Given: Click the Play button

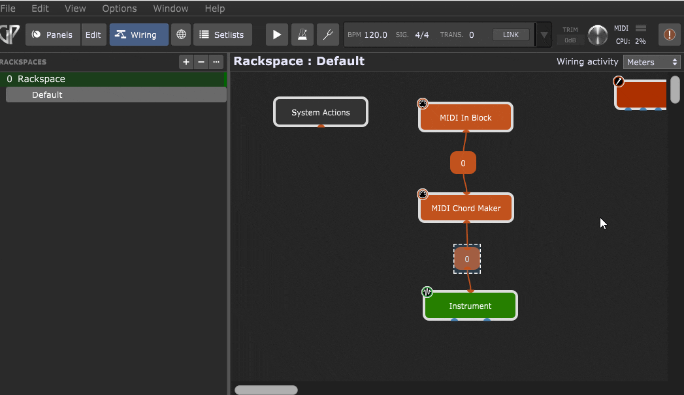Looking at the screenshot, I should tap(276, 35).
